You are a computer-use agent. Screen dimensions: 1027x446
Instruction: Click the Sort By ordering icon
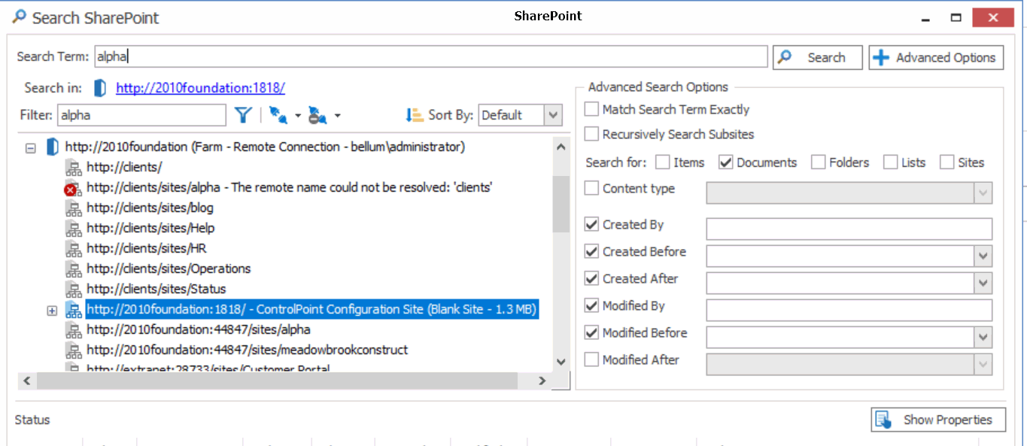pos(414,115)
